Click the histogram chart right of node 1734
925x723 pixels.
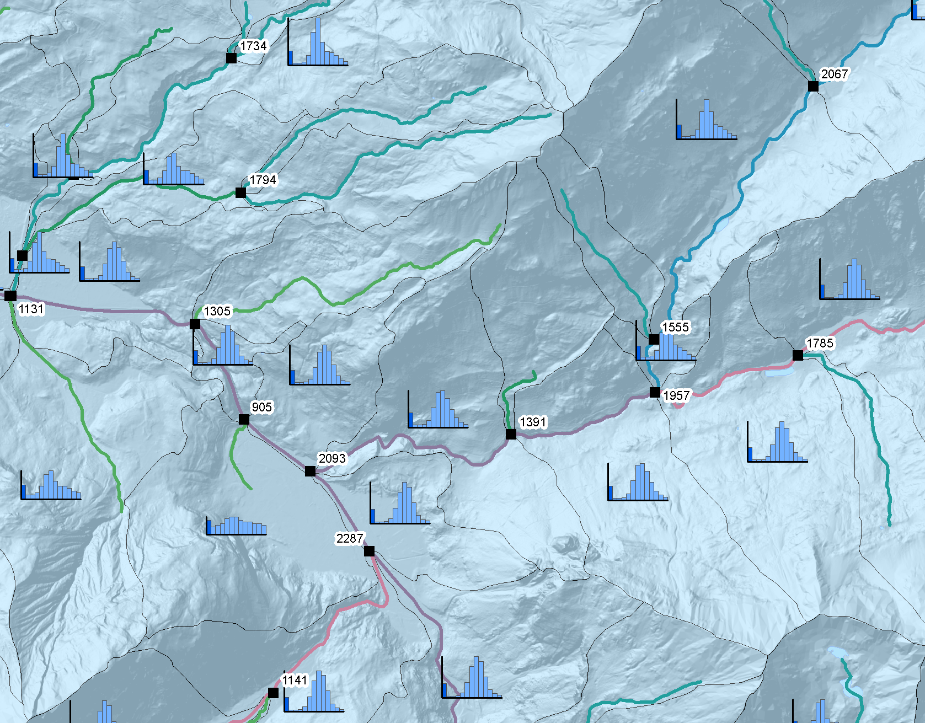318,43
